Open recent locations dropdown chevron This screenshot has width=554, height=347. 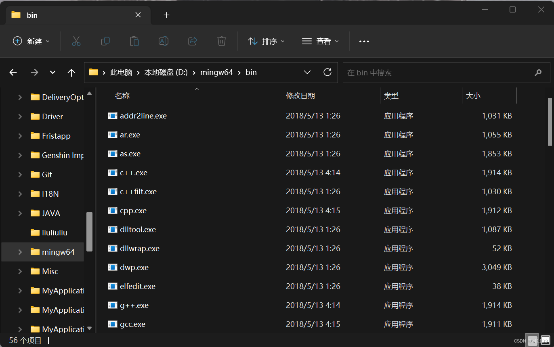(x=52, y=73)
